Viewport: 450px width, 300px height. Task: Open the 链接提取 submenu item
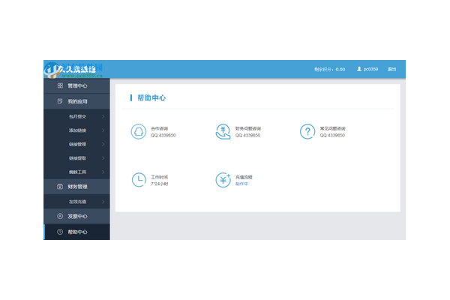point(76,158)
